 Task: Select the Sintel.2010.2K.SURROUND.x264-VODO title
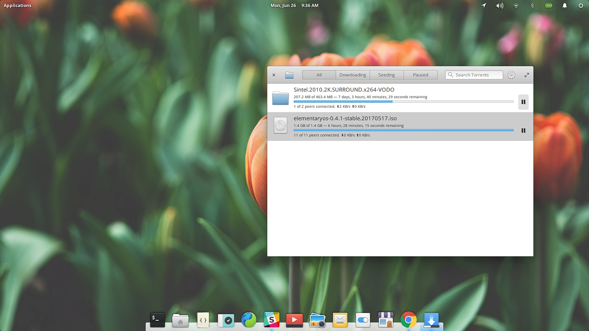point(344,90)
